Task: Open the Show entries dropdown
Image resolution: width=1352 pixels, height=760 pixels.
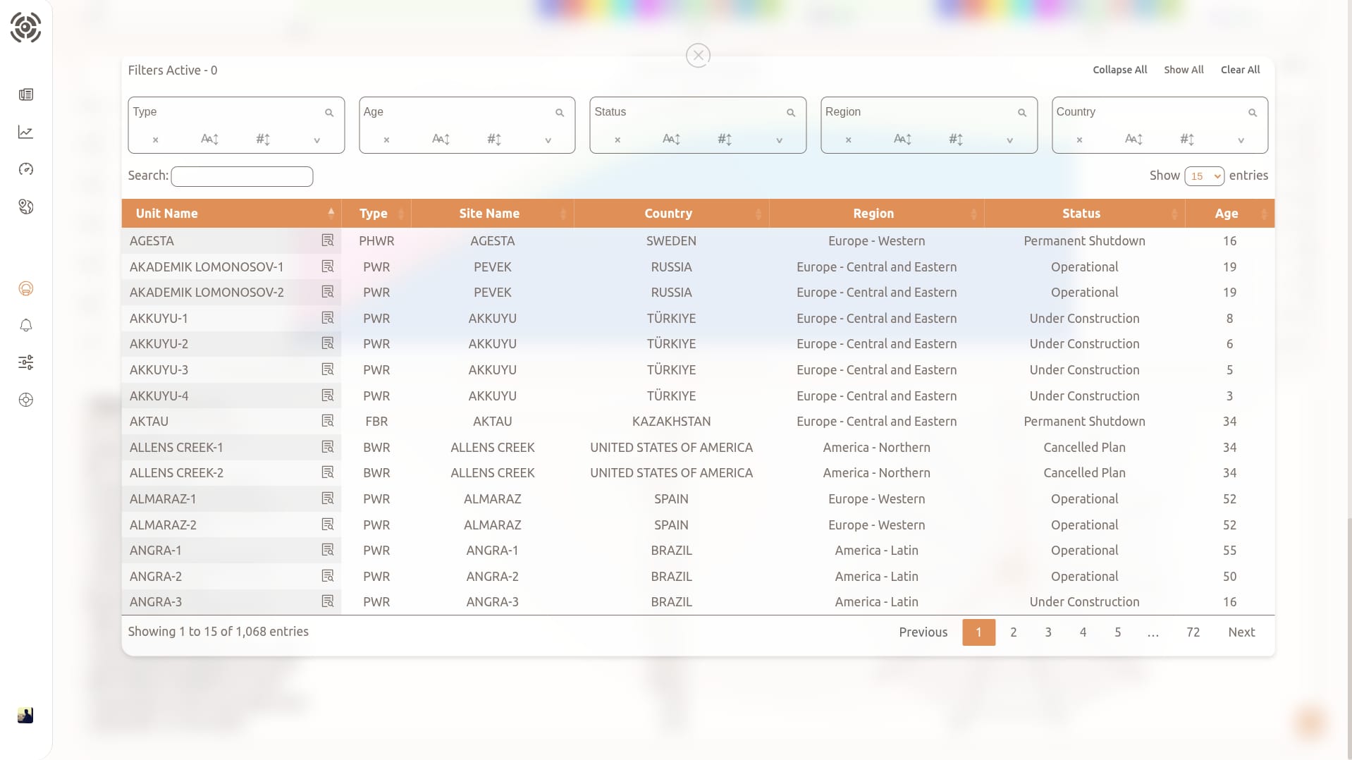Action: point(1204,176)
